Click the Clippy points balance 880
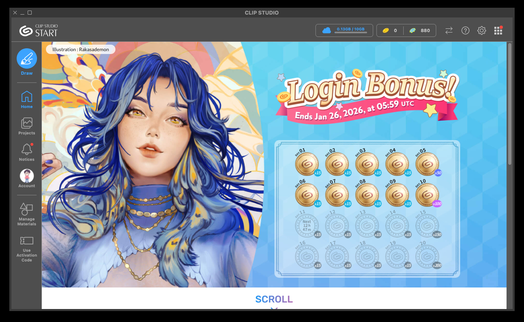The height and width of the screenshot is (322, 524). pos(420,30)
